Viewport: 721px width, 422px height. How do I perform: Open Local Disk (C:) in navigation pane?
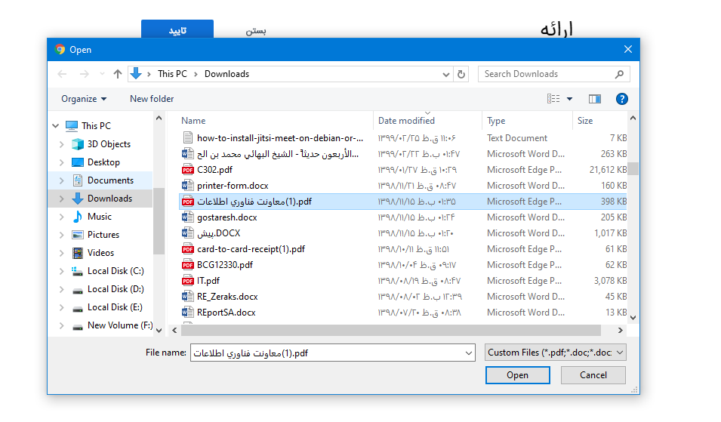(x=115, y=271)
